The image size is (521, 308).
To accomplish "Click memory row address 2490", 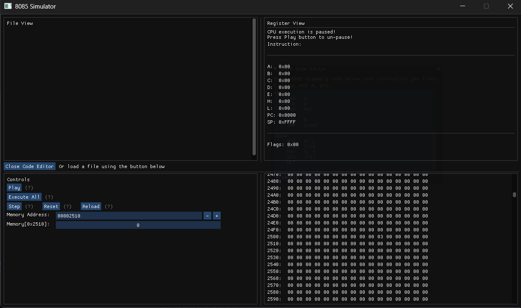I will pyautogui.click(x=274, y=188).
